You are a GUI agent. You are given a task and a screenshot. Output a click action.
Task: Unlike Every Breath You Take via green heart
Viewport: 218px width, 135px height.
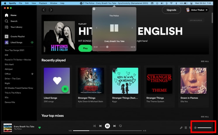click(x=40, y=127)
